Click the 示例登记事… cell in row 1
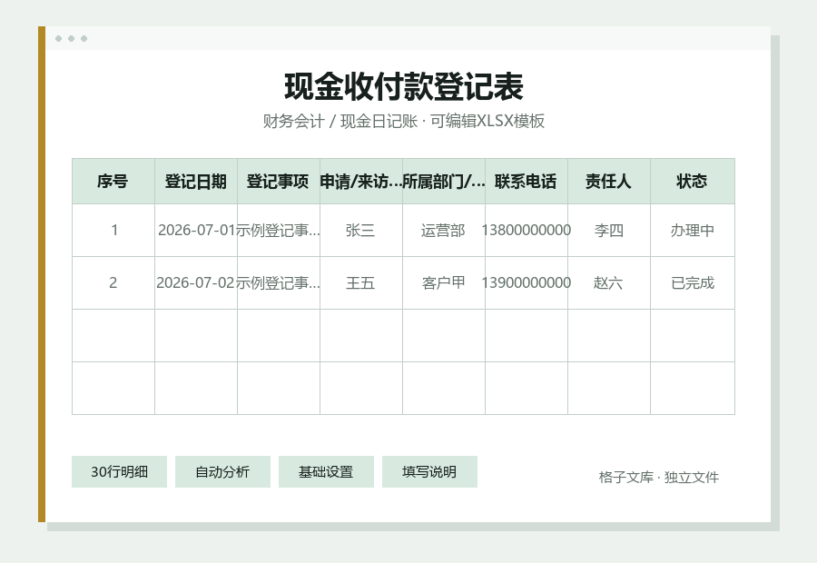The width and height of the screenshot is (817, 563). click(x=279, y=231)
